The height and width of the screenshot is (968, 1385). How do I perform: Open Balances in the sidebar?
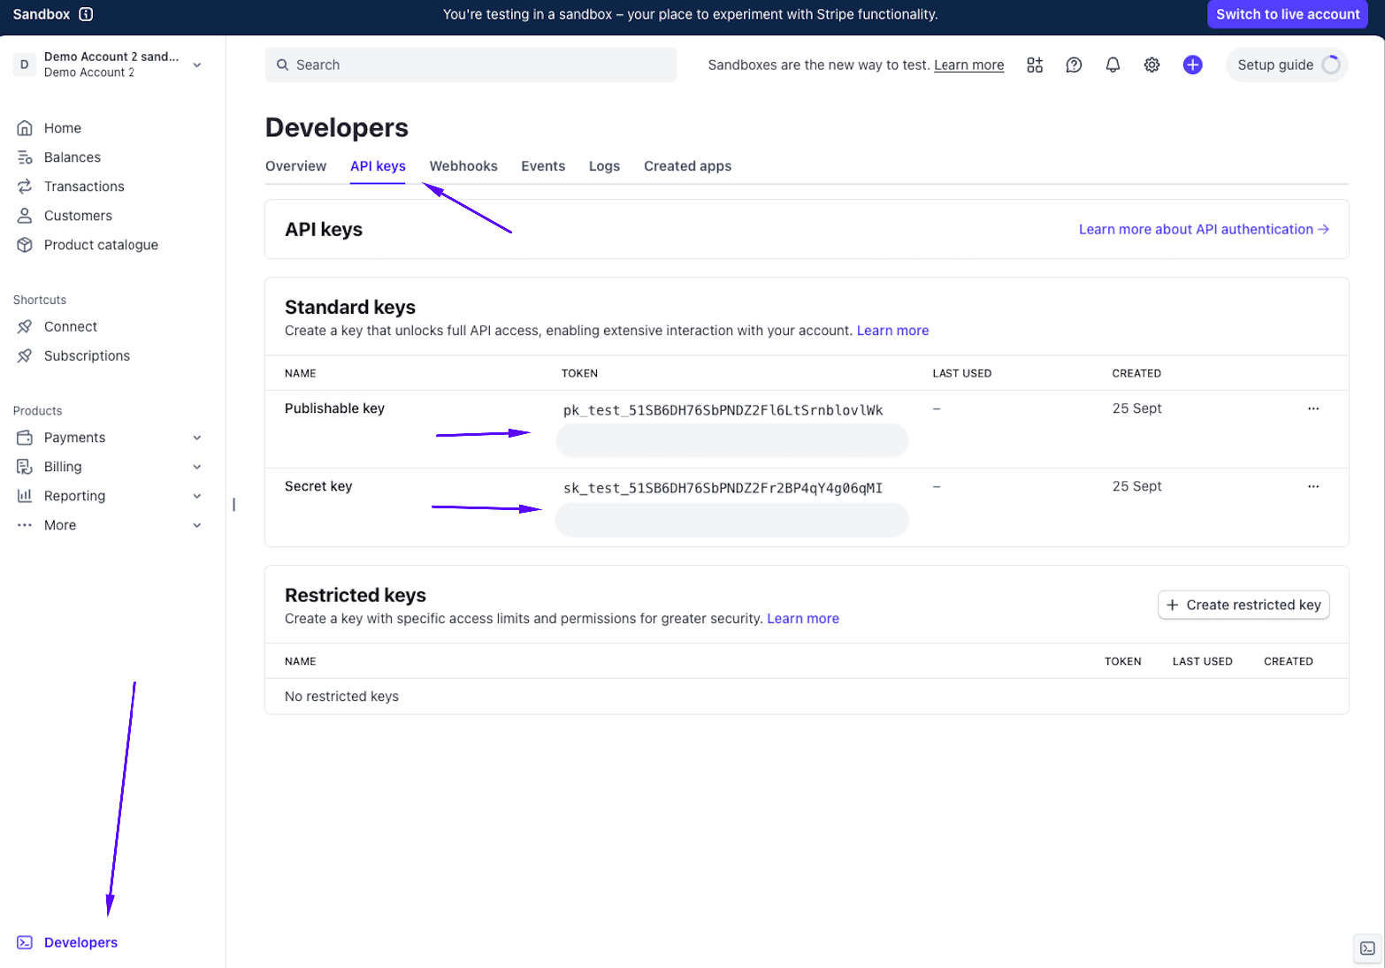(72, 157)
